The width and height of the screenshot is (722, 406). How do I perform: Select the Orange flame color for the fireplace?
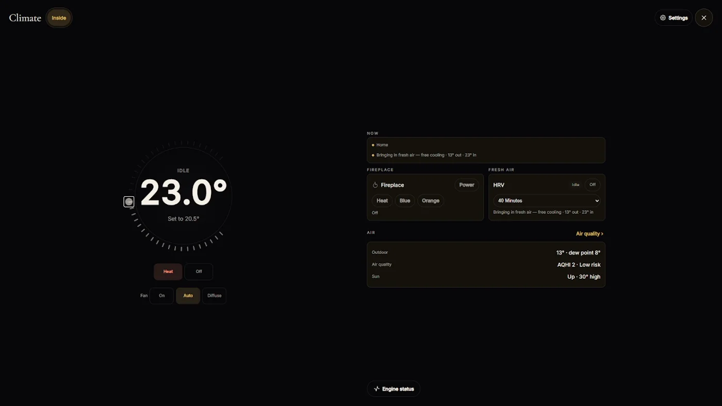(431, 200)
